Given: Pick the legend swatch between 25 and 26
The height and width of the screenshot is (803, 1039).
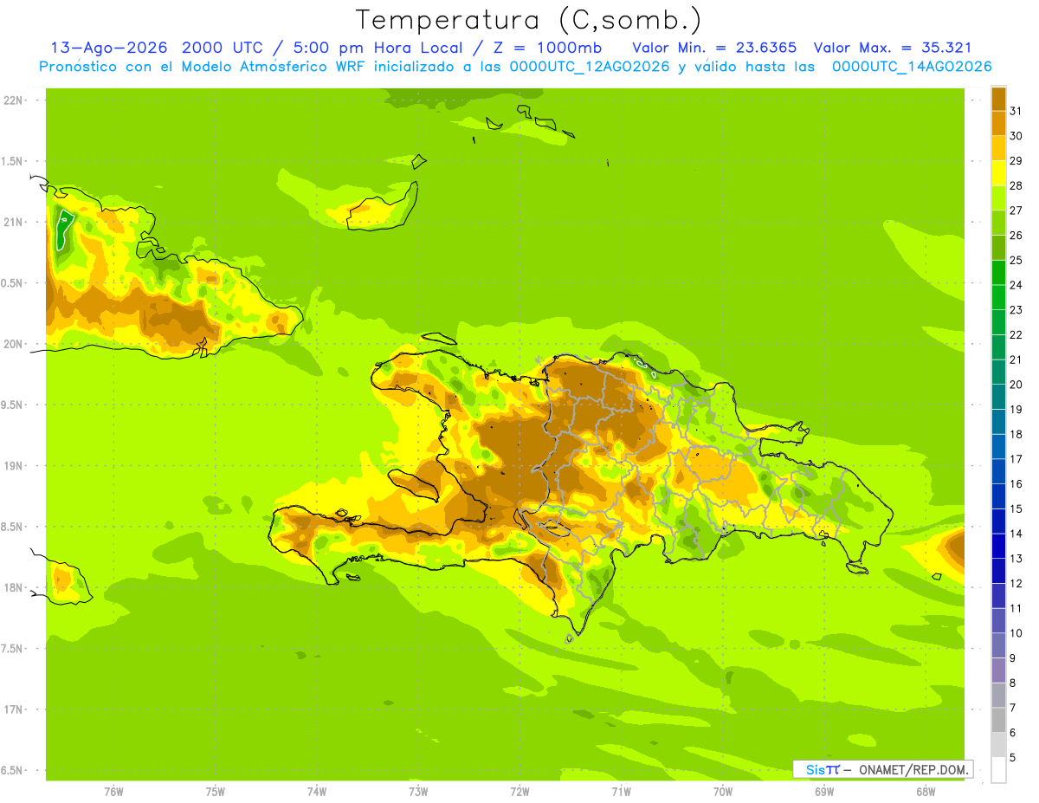Looking at the screenshot, I should pos(998,248).
